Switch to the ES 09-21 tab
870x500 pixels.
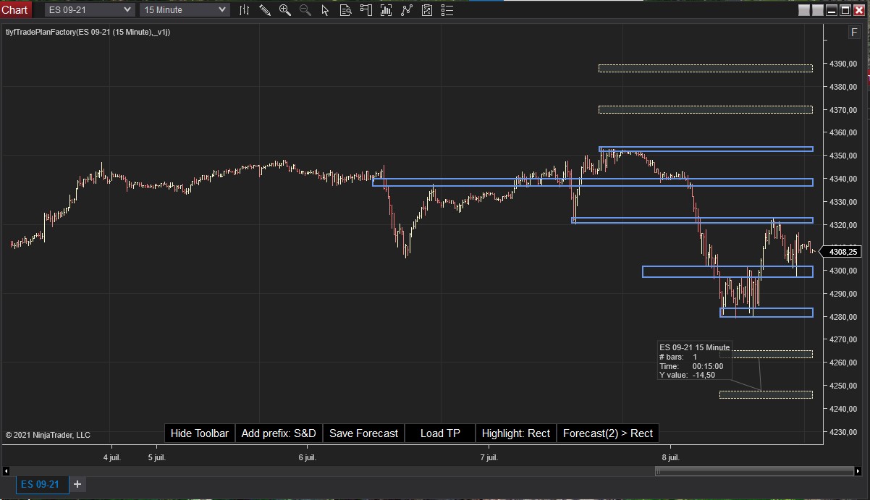[x=41, y=484]
